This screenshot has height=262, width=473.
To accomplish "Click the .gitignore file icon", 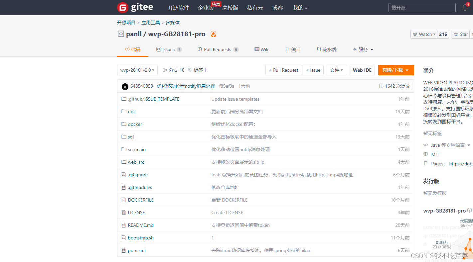I will click(x=124, y=175).
